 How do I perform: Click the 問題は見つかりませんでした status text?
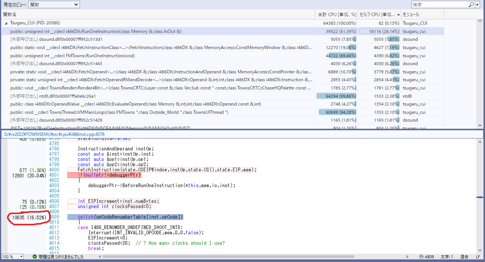61,257
